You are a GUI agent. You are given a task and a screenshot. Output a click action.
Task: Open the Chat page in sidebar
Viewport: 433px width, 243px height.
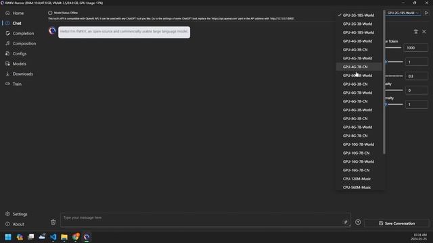coord(16,23)
